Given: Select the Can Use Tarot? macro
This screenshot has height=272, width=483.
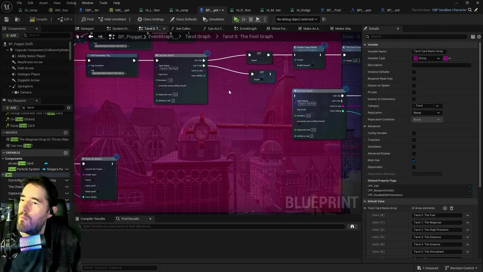Looking at the screenshot, I should (21, 145).
